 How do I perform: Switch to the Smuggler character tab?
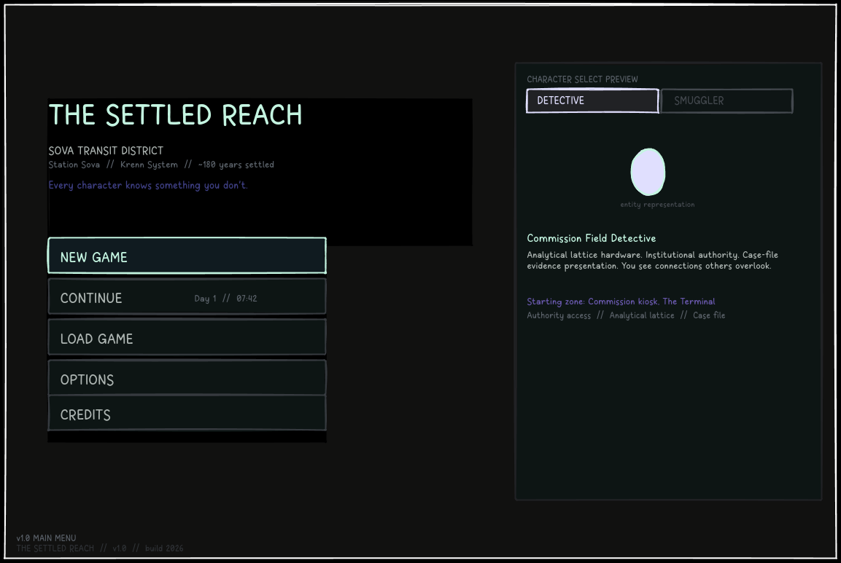point(726,101)
